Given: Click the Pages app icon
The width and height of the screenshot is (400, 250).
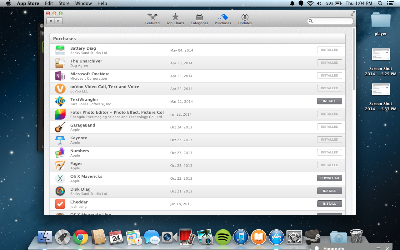Looking at the screenshot, I should pyautogui.click(x=60, y=165).
